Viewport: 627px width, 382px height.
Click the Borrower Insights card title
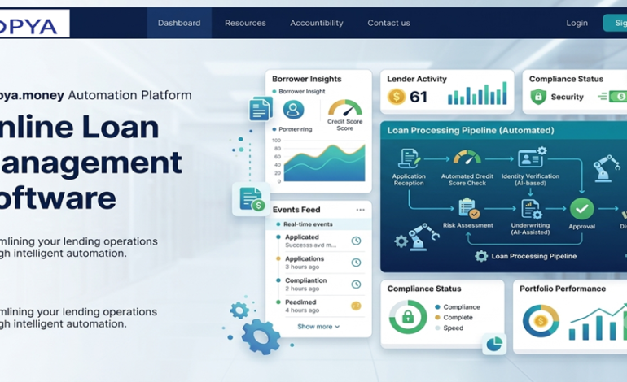click(x=307, y=79)
